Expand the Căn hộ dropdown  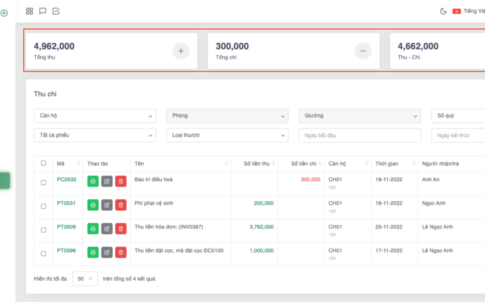point(94,116)
